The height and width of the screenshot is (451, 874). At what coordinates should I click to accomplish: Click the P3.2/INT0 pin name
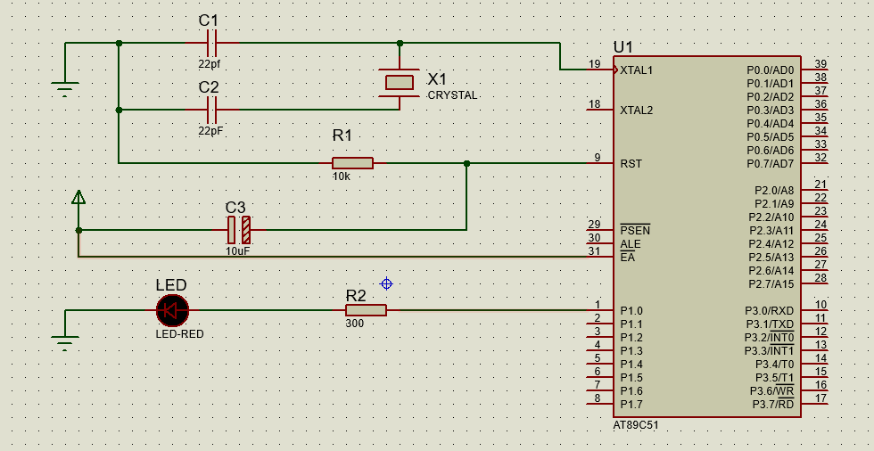769,338
